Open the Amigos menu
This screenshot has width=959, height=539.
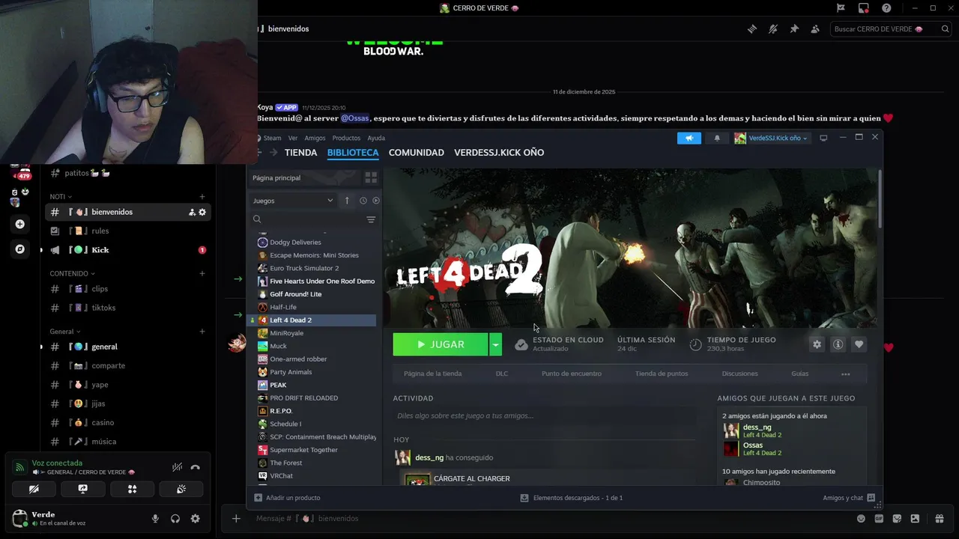315,138
